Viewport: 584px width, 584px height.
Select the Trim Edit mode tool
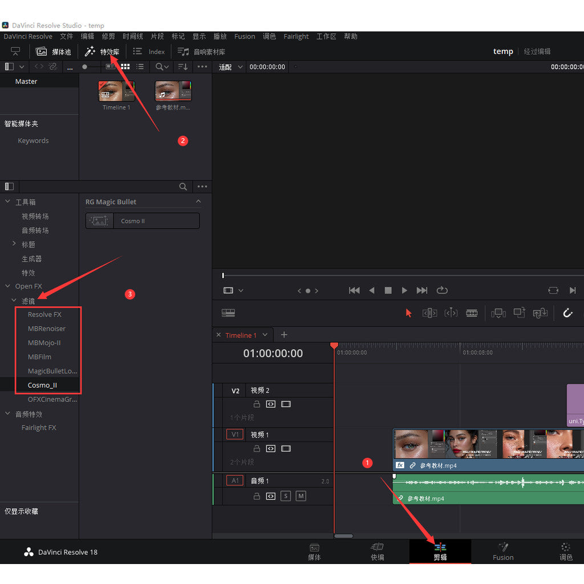429,313
